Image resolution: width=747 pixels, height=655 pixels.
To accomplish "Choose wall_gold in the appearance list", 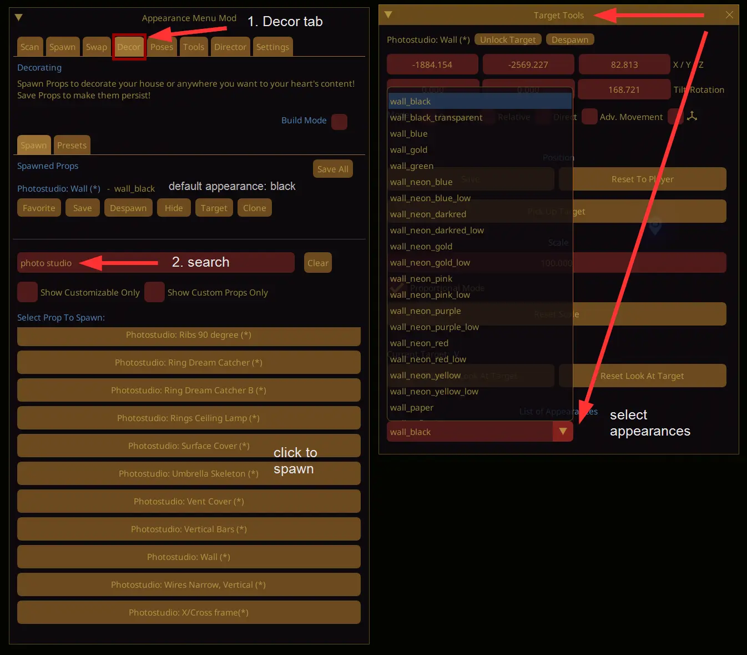I will click(480, 150).
